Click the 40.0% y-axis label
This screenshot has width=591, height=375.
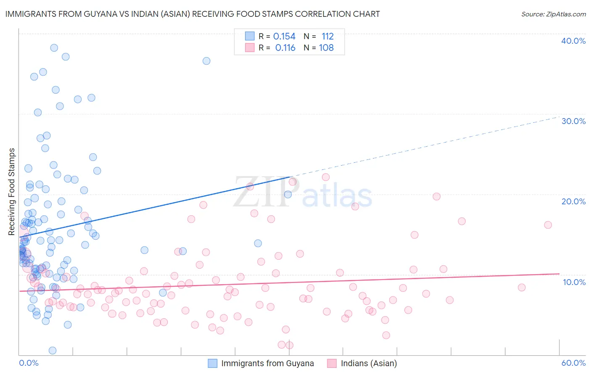tap(573, 41)
